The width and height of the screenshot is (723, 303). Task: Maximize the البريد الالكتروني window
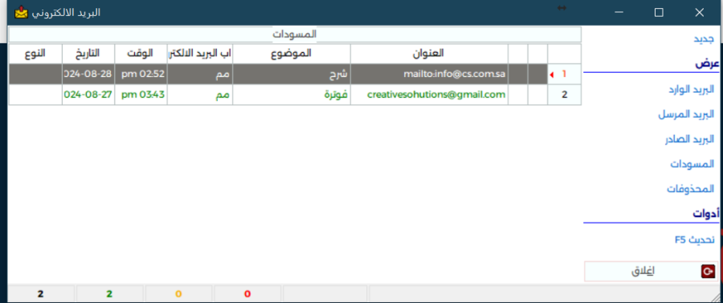[659, 12]
